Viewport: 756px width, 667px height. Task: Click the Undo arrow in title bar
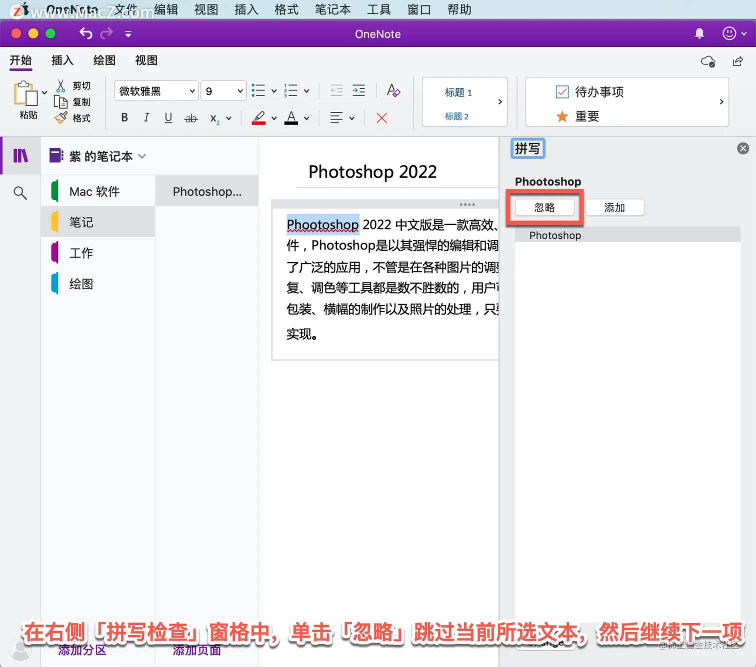click(x=86, y=33)
